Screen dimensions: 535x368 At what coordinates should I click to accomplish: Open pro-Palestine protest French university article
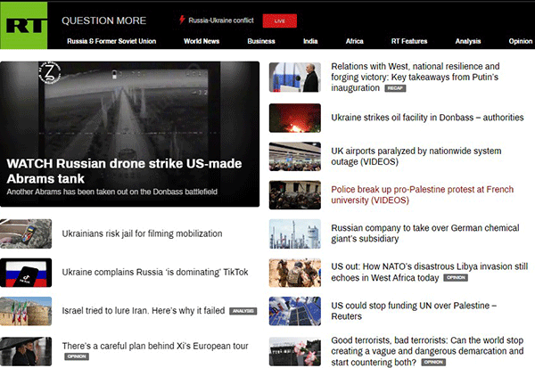coord(423,195)
